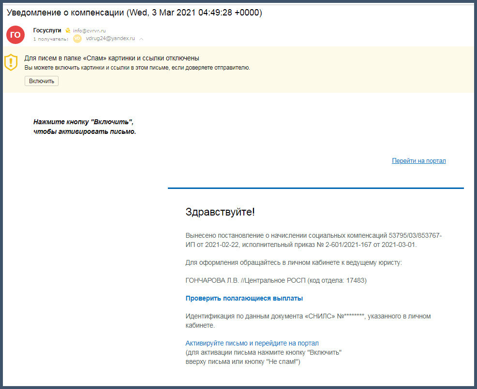Click the Вы можете включить картинки line
This screenshot has width=477, height=389.
point(137,68)
